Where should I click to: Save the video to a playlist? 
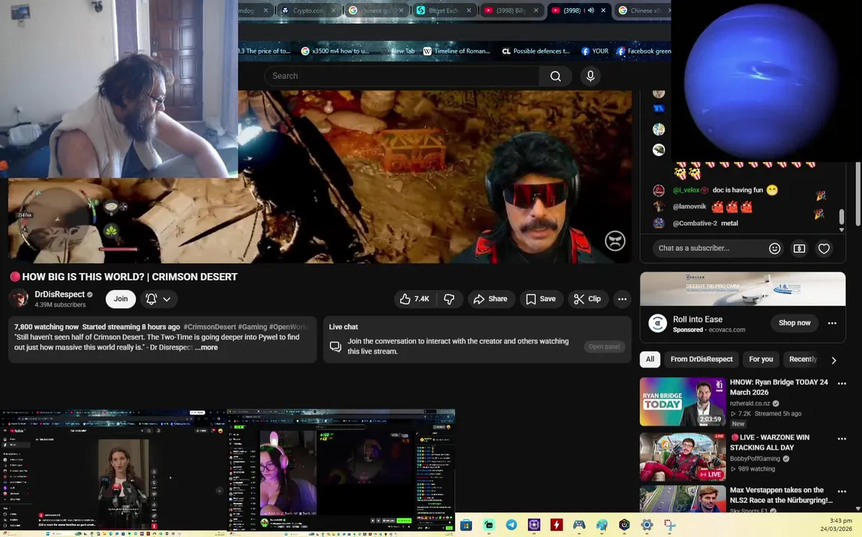click(541, 298)
